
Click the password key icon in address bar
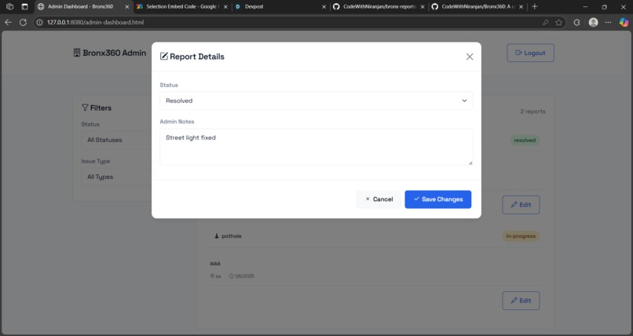coord(545,23)
